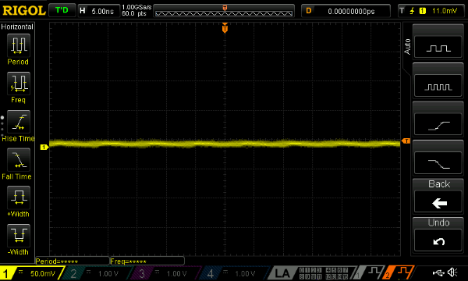The width and height of the screenshot is (468, 281).
Task: Click the Undo button
Action: (x=438, y=240)
